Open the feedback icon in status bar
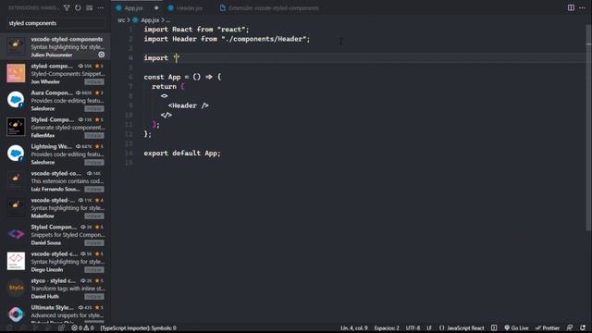The image size is (592, 333). [570, 327]
